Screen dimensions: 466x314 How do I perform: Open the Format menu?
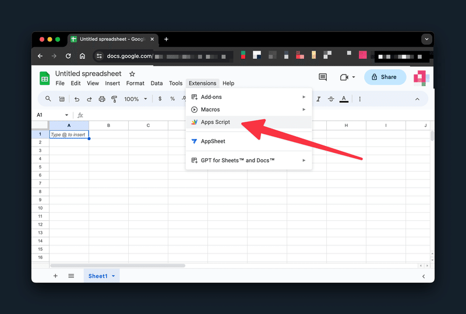coord(135,83)
